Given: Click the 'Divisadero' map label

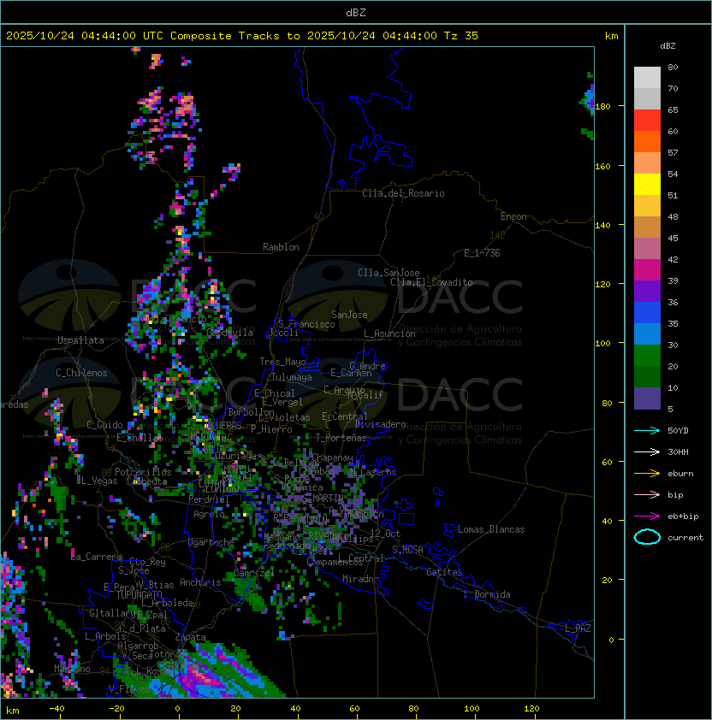Looking at the screenshot, I should 381,424.
